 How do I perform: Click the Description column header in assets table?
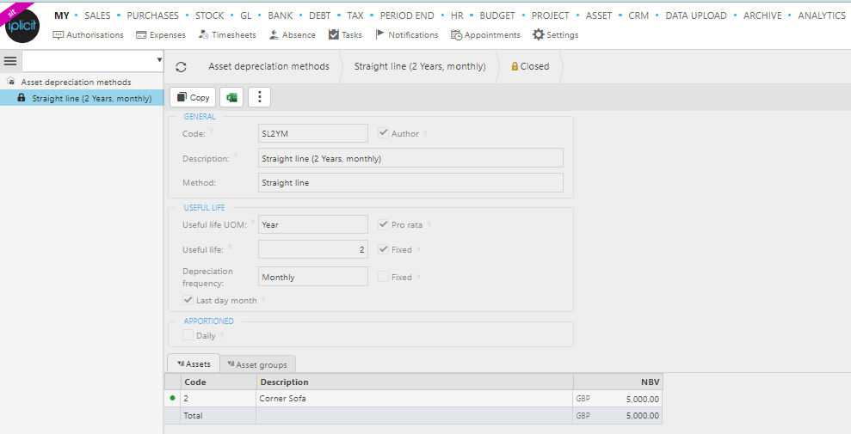pyautogui.click(x=415, y=382)
